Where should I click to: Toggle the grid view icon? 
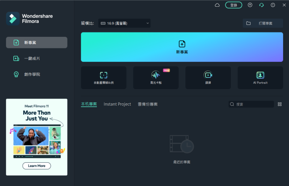[x=280, y=104]
